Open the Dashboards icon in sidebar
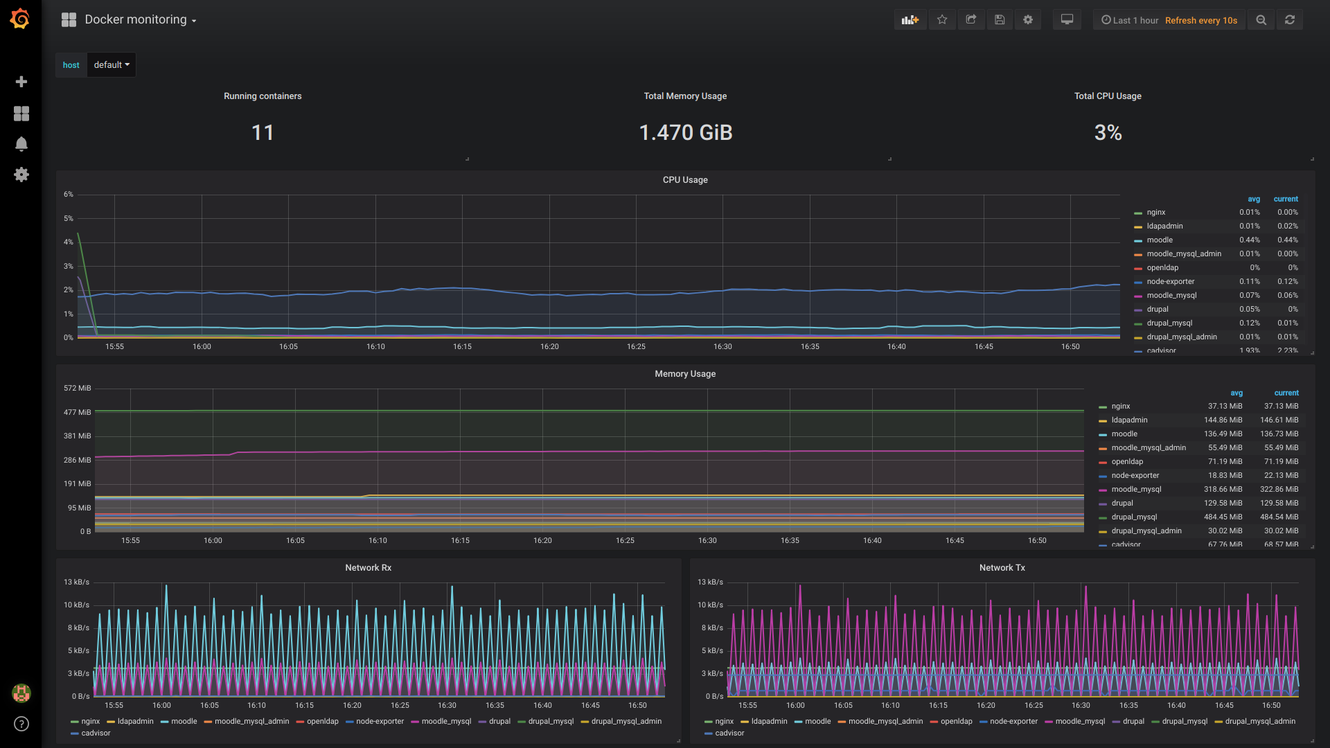The height and width of the screenshot is (748, 1330). click(x=21, y=114)
